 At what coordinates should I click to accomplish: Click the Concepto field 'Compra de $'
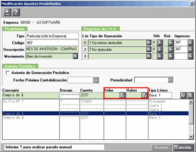31,95
